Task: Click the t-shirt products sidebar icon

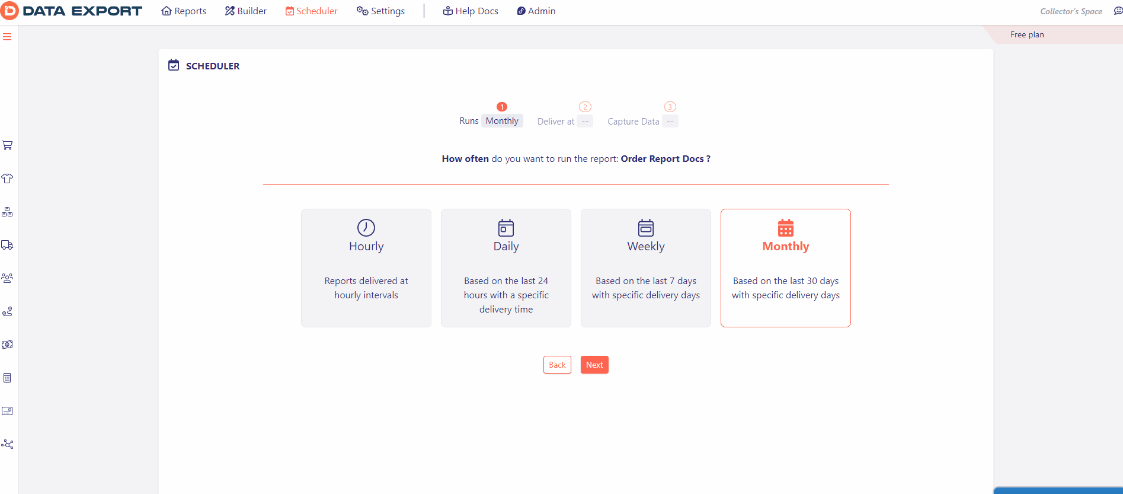Action: (7, 179)
